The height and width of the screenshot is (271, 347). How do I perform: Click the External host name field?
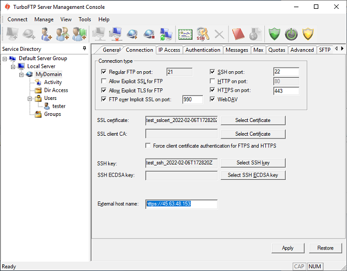click(x=181, y=204)
